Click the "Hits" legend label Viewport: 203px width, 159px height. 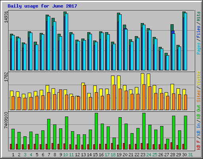click(198, 16)
